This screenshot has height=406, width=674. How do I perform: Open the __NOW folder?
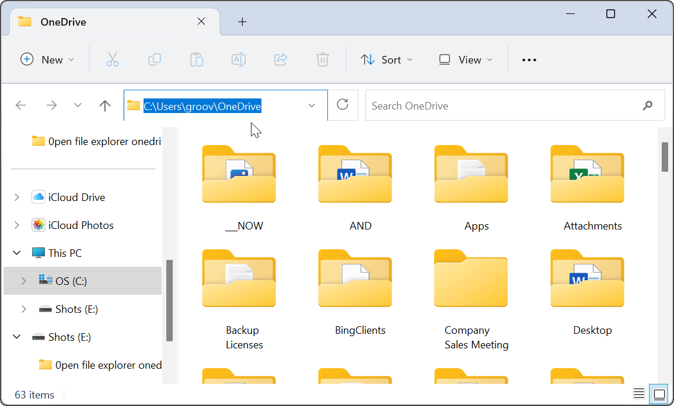239,188
